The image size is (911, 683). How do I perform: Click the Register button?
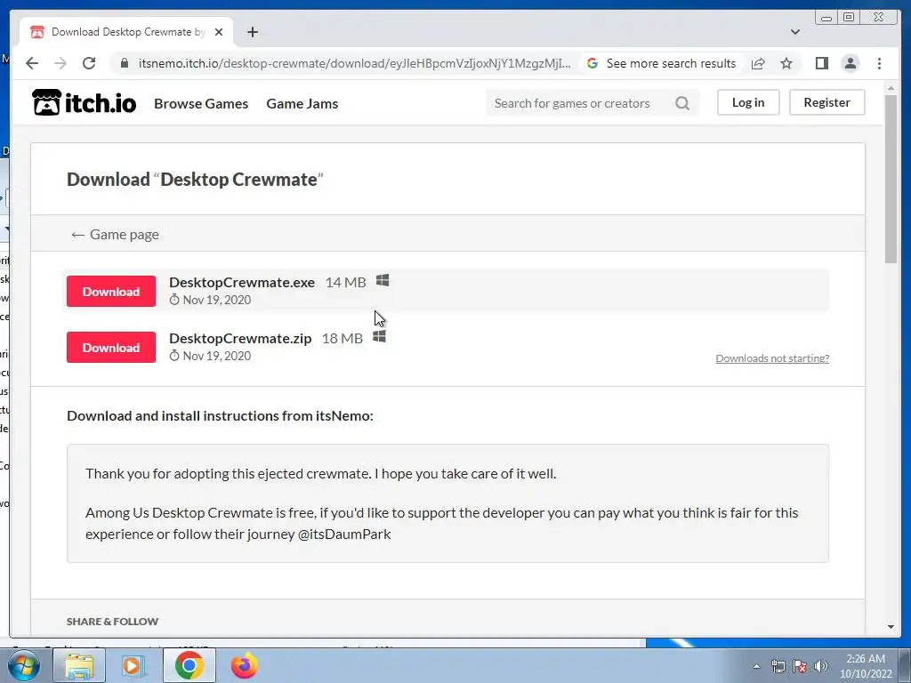[826, 102]
